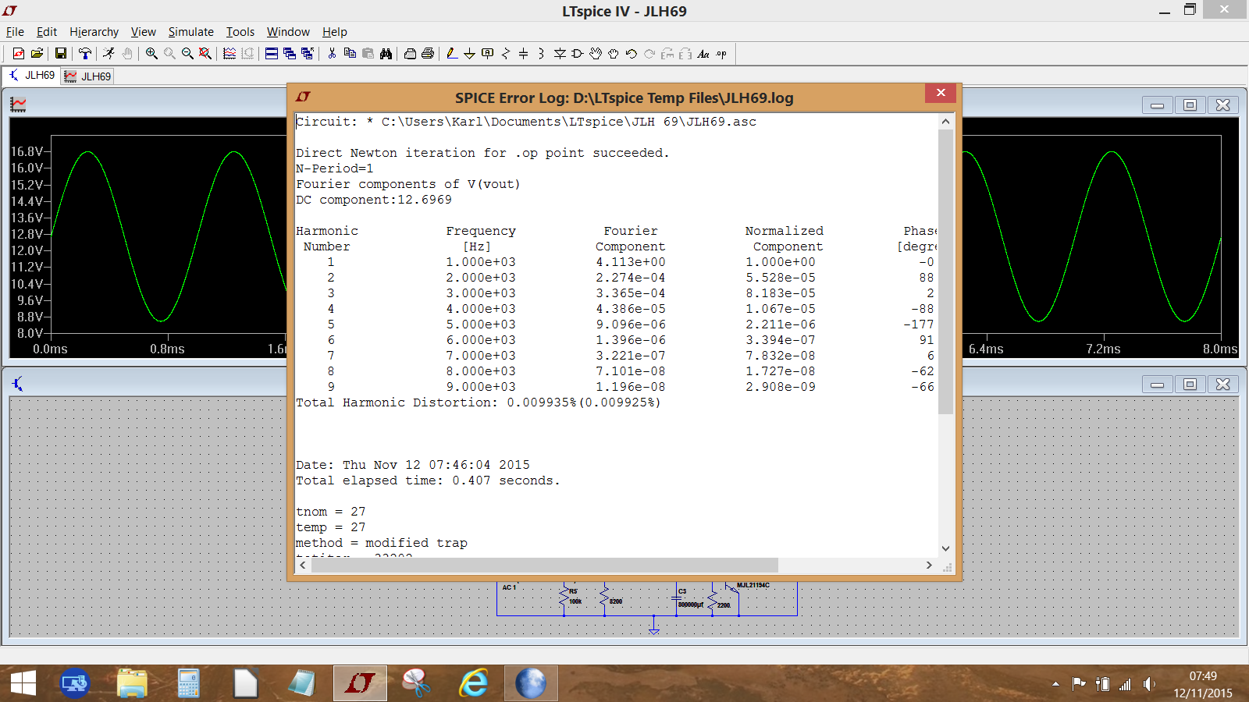Open the File menu
This screenshot has height=702, width=1249.
(x=15, y=32)
